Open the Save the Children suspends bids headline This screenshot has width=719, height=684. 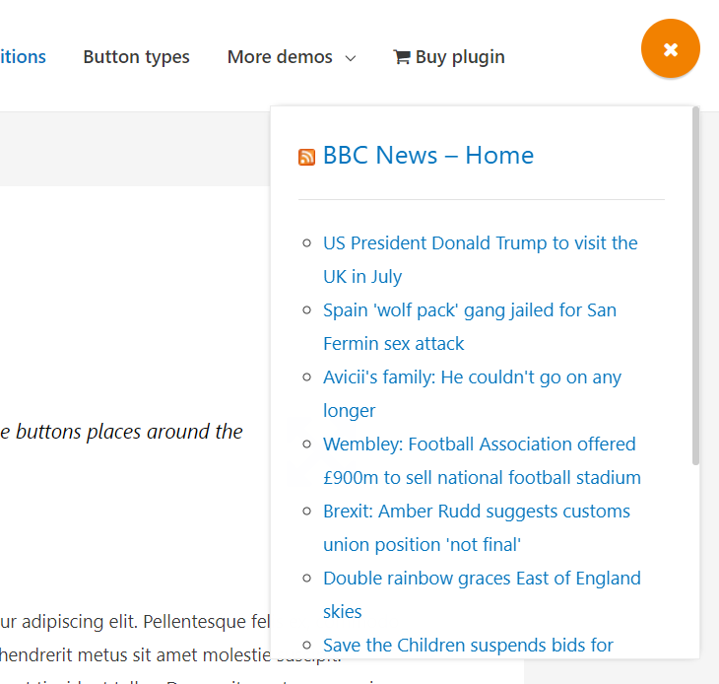click(x=468, y=645)
